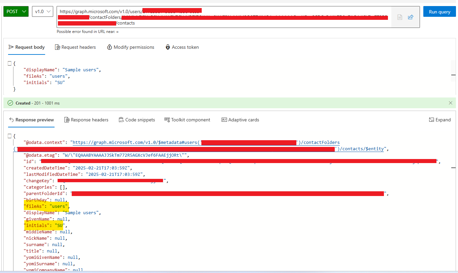Click the "@odata.etag" response line
Viewport: 458px width, 273px height.
click(x=107, y=155)
